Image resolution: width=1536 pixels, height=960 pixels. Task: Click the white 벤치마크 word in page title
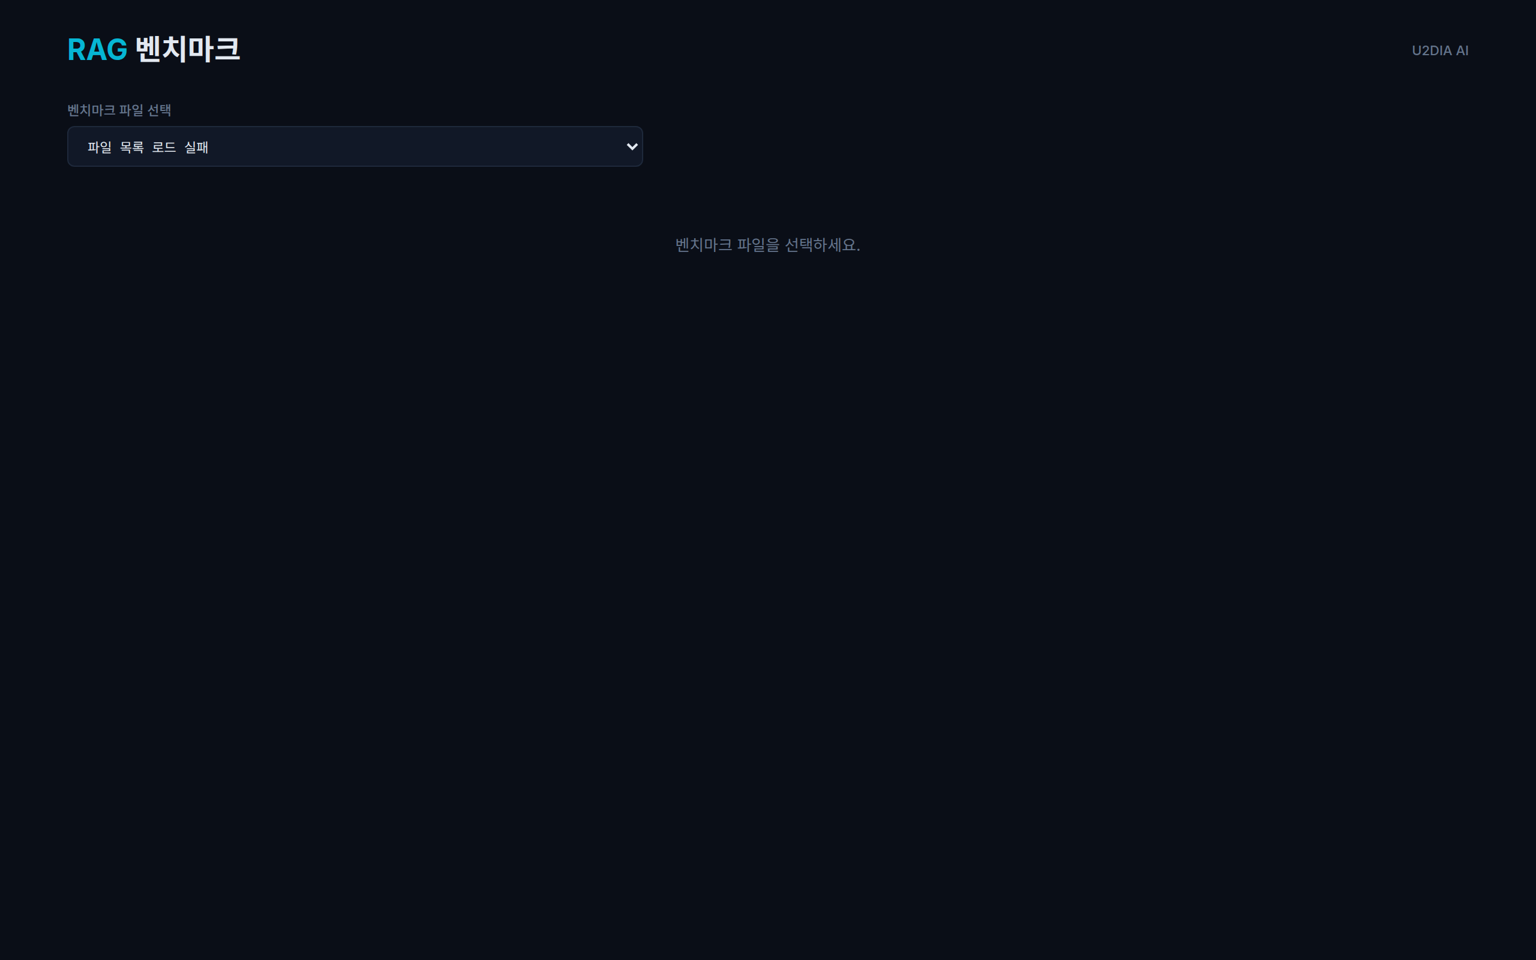coord(188,49)
